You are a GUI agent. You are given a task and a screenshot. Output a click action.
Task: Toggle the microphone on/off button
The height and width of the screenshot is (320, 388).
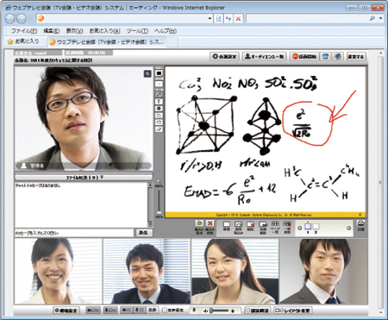coord(110,311)
